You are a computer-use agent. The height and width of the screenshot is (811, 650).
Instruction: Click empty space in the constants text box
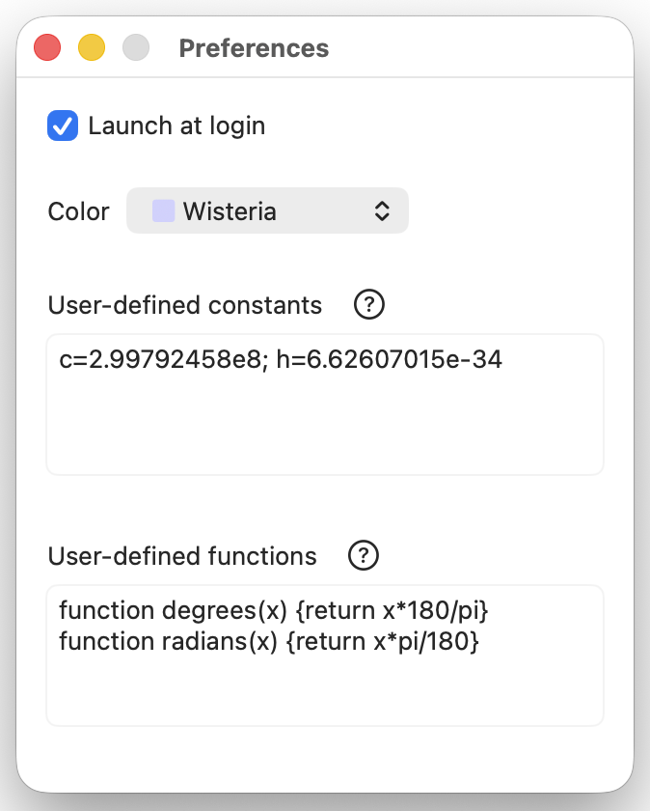point(324,430)
